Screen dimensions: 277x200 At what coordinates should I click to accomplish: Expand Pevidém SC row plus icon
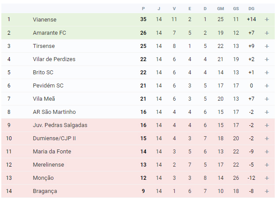(x=267, y=86)
